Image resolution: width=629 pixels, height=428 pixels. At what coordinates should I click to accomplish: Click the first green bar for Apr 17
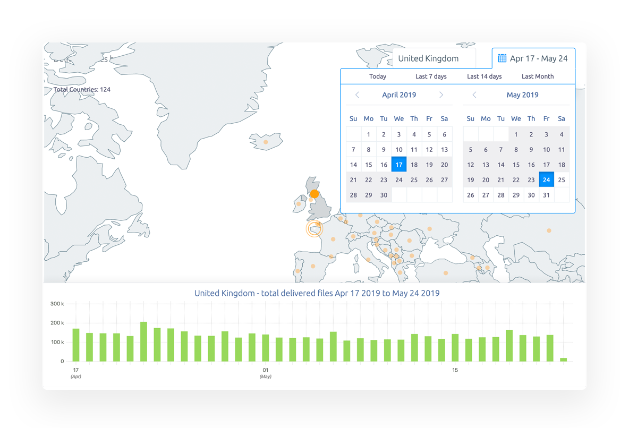coord(76,345)
